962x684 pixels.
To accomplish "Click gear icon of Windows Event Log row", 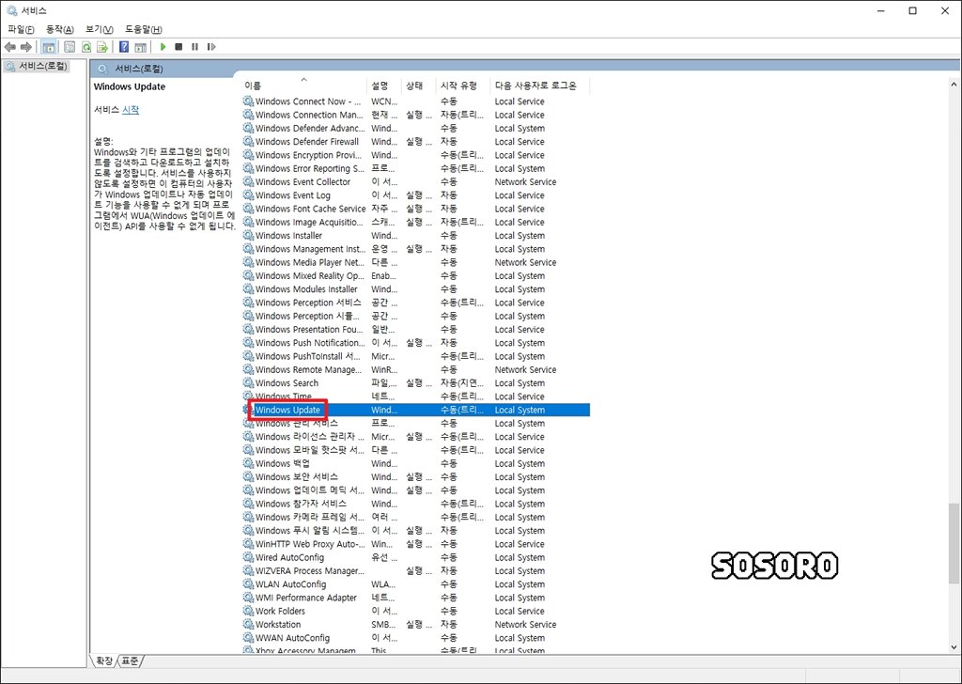I will pyautogui.click(x=248, y=195).
